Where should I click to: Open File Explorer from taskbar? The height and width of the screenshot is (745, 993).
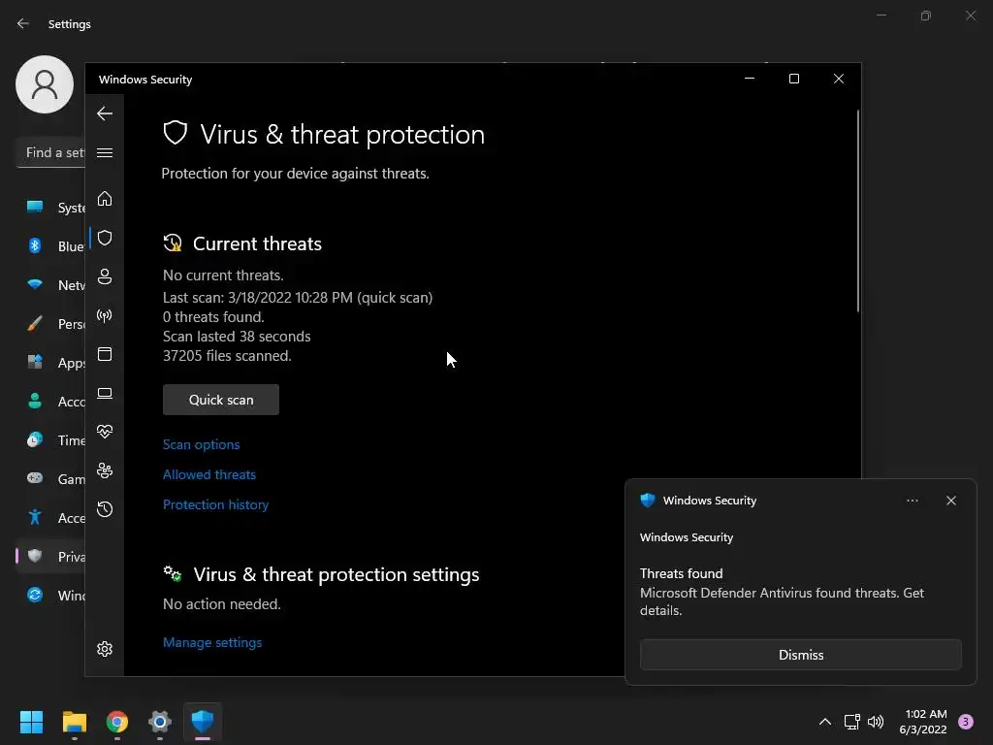pos(74,722)
